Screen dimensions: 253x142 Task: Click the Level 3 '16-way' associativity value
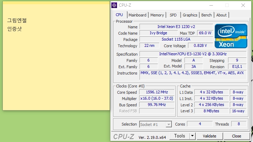[x=238, y=111]
